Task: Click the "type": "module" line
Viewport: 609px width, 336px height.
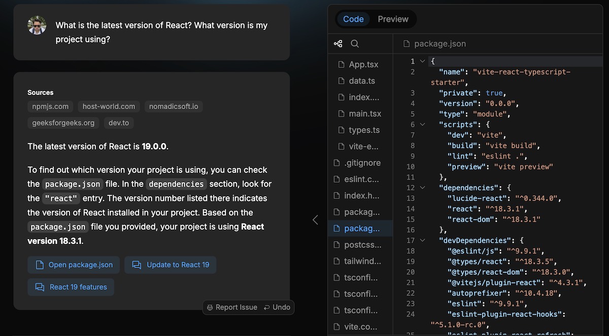Action: (x=475, y=114)
